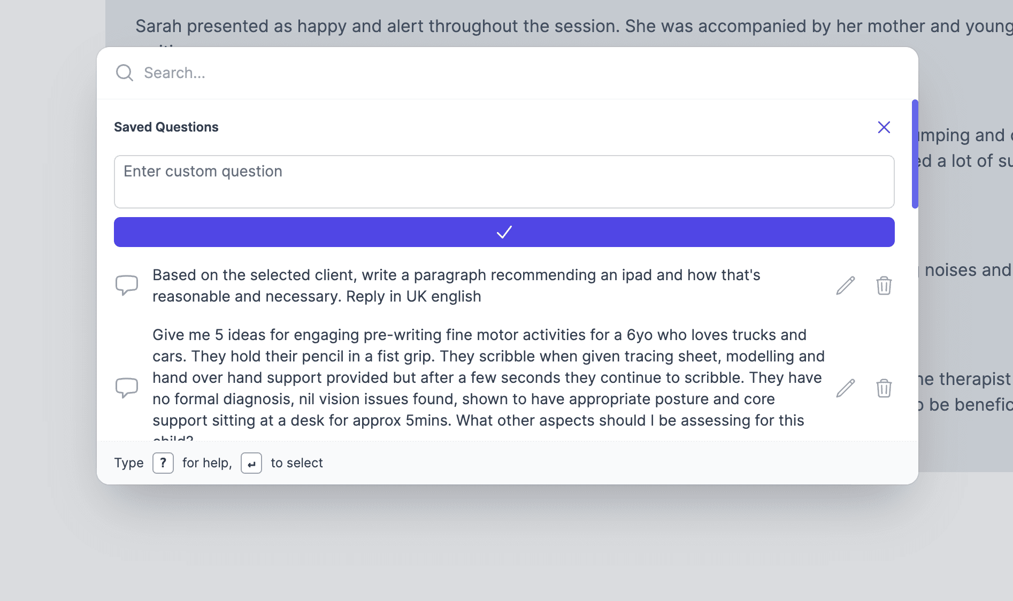1013x601 pixels.
Task: Click into the Enter custom question box
Action: (x=504, y=182)
